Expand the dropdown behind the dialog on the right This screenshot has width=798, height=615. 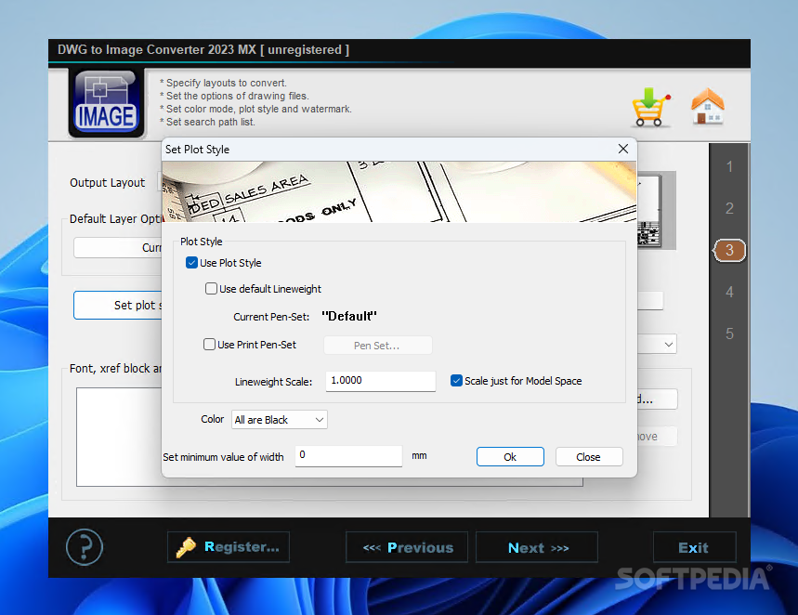tap(668, 345)
